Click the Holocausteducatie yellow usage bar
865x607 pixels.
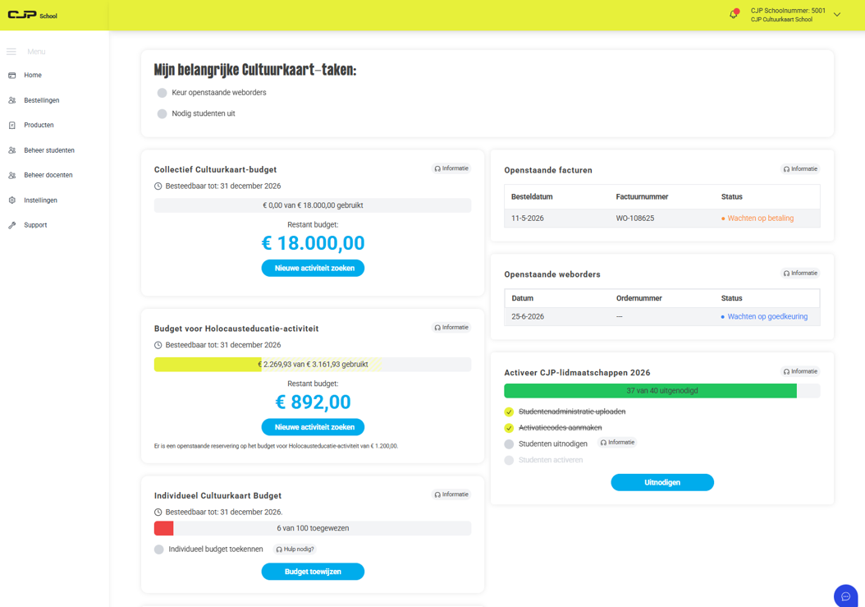click(313, 365)
